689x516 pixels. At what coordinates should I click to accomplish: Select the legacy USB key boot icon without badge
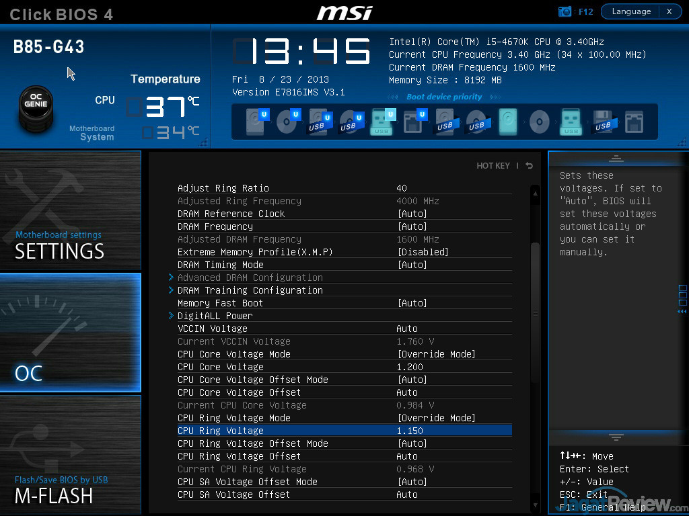click(571, 122)
